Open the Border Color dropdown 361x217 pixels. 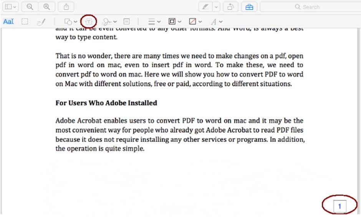[x=175, y=21]
